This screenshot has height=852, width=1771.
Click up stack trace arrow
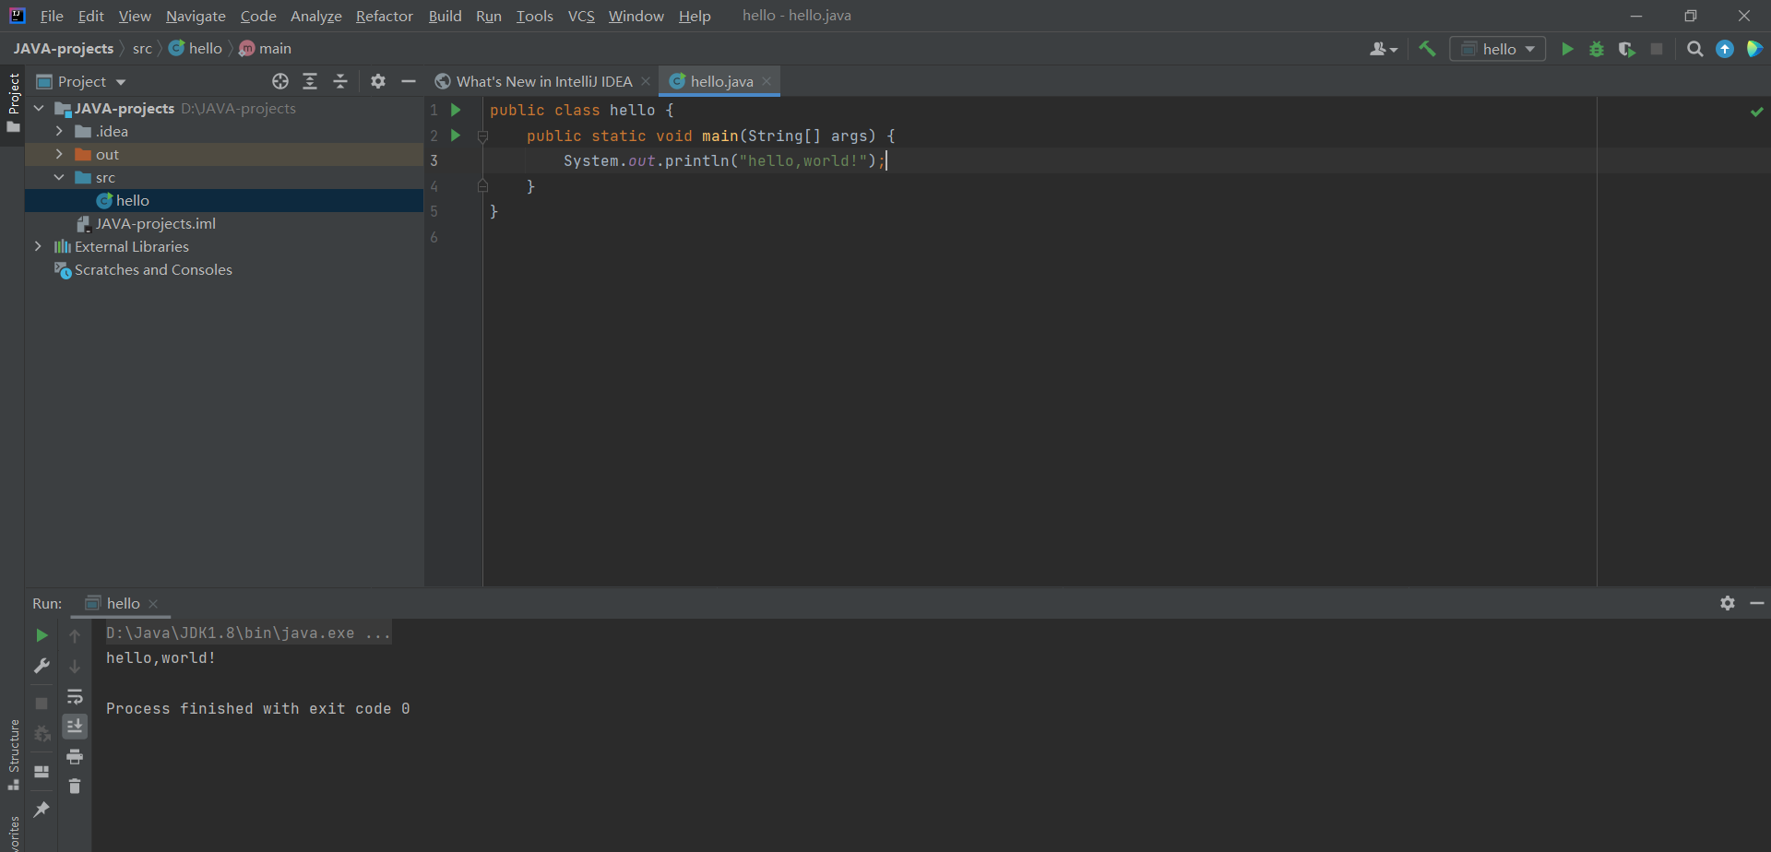[75, 636]
